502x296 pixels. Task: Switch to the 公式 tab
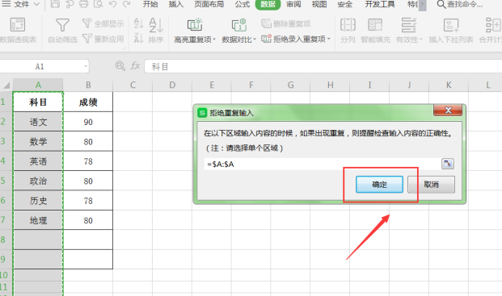point(242,4)
